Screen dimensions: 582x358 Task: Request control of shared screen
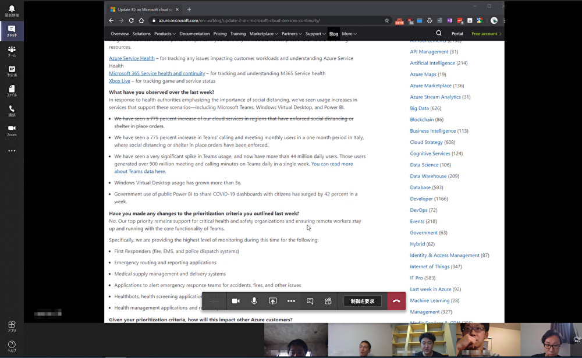pyautogui.click(x=363, y=301)
